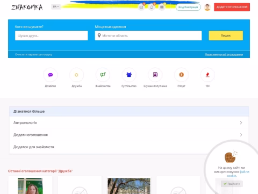This screenshot has width=258, height=194.
Task: Click the Дізнатися більше header
Action: pos(129,112)
